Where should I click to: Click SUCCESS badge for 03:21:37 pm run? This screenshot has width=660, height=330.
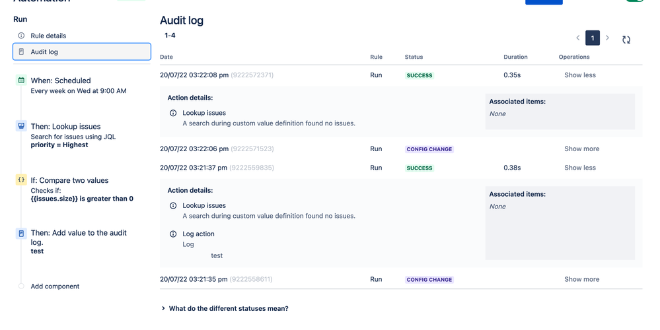tap(420, 168)
